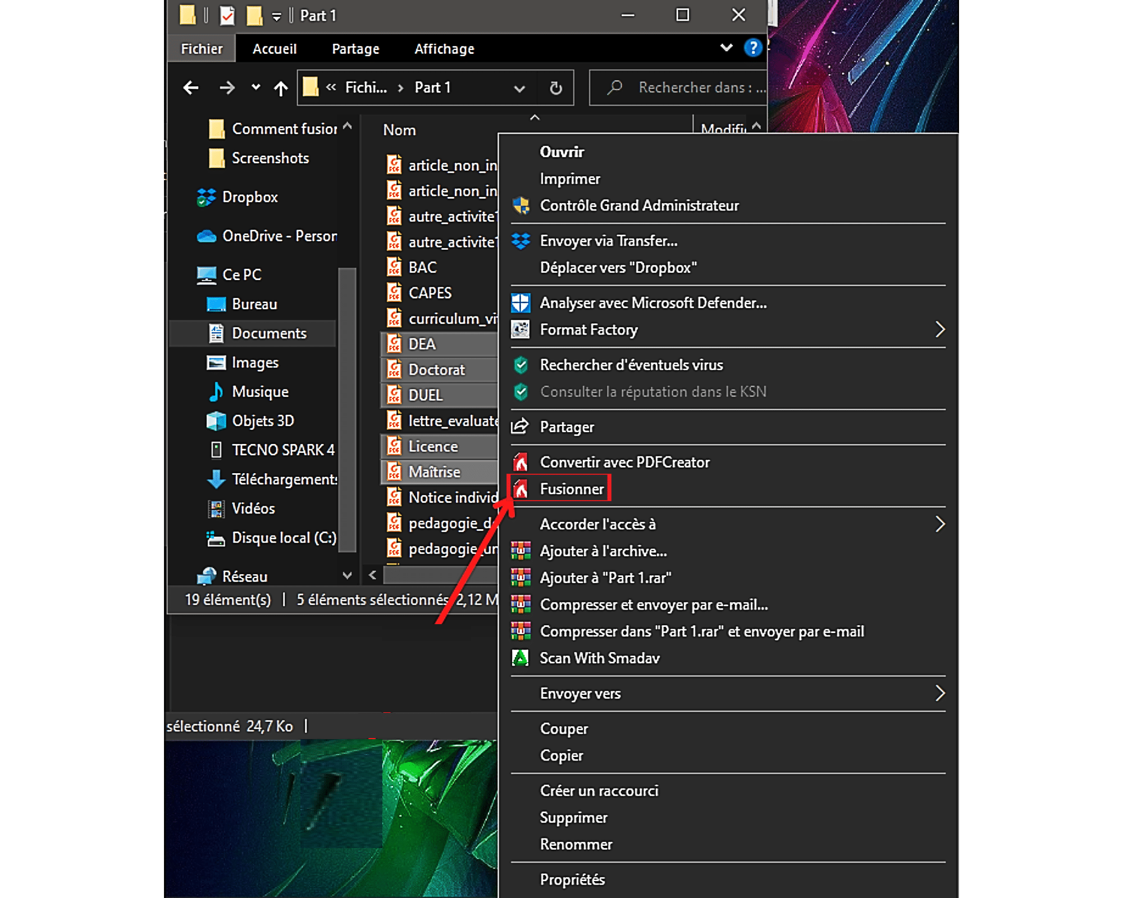The width and height of the screenshot is (1123, 898).
Task: Open the Affichage ribbon tab
Action: click(x=444, y=49)
